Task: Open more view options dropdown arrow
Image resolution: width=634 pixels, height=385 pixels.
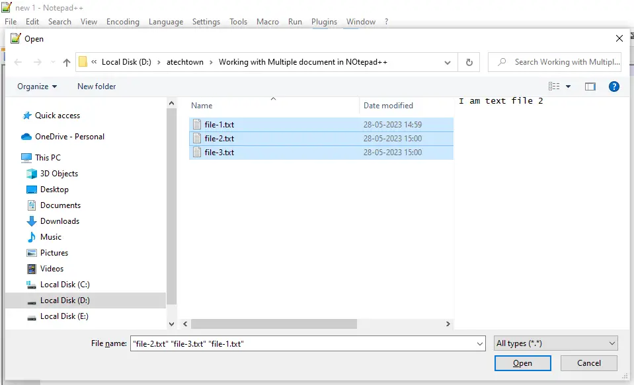Action: (568, 87)
